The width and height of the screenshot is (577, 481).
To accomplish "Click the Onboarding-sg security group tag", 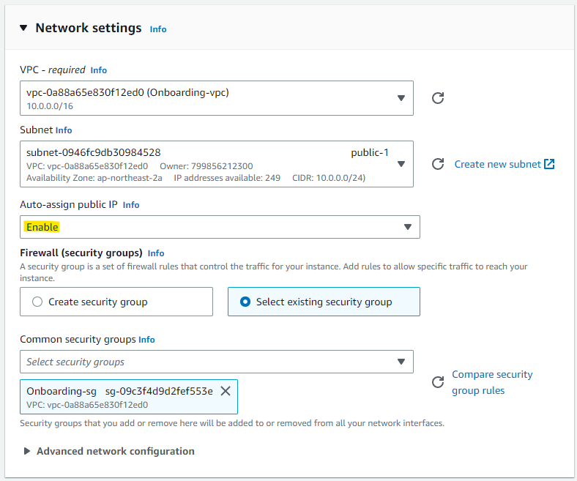I will tap(129, 397).
